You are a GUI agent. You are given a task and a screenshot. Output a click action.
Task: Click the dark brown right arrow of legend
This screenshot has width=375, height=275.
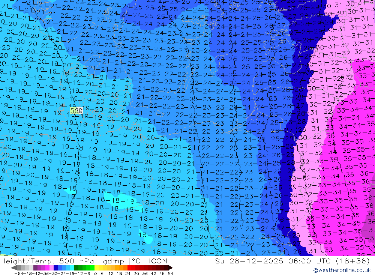click(x=171, y=268)
